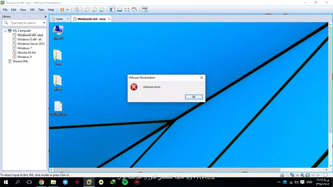The image size is (333, 187).
Task: Open Task View on the taskbar
Action: 29,182
